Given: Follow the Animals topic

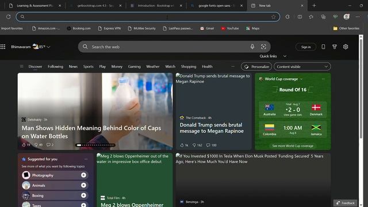Looking at the screenshot, I should click(83, 185).
